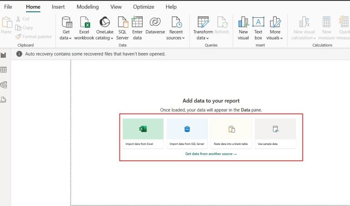
Task: Open the Help ribbon tab
Action: (171, 7)
